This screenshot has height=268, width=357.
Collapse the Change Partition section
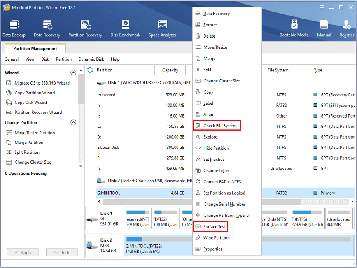pyautogui.click(x=73, y=122)
